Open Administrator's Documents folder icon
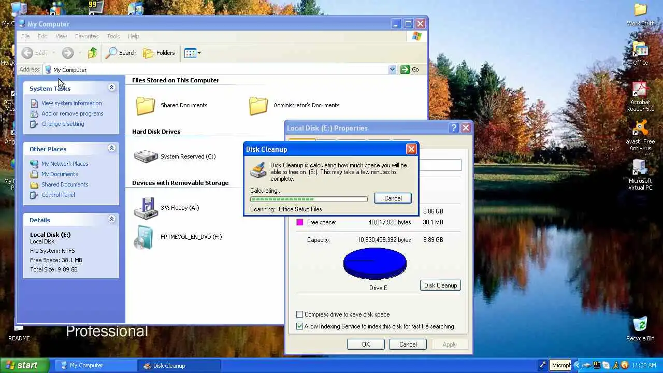 pyautogui.click(x=258, y=105)
